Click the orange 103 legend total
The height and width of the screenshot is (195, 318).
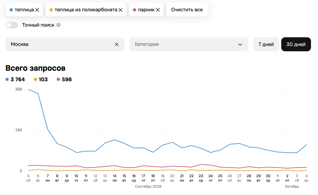click(41, 80)
